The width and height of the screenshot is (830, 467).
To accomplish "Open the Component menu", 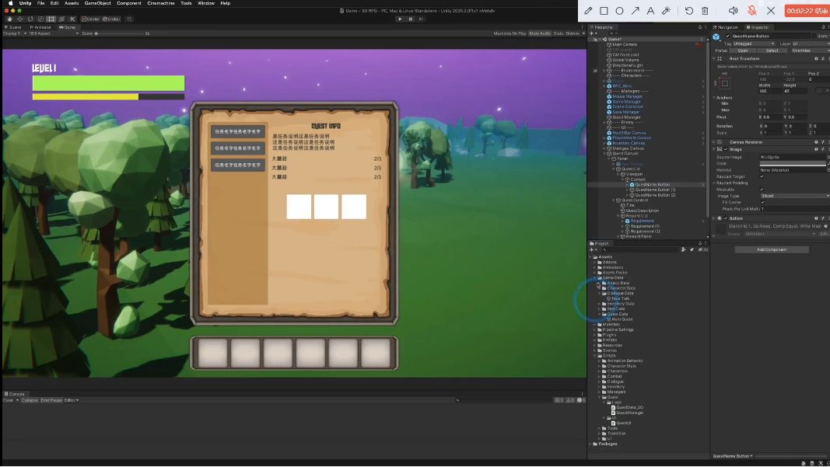I will [x=128, y=3].
